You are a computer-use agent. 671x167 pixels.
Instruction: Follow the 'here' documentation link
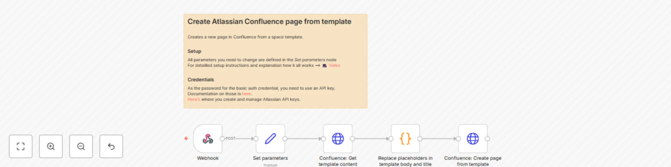coord(246,94)
